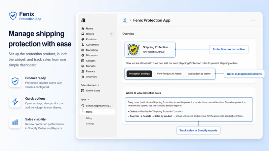Click the Shipping Protection shield thumbnail

click(133, 50)
